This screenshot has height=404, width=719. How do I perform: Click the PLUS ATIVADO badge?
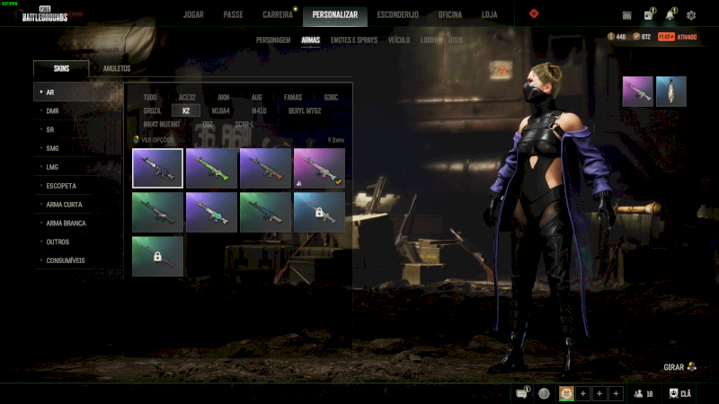tap(678, 37)
